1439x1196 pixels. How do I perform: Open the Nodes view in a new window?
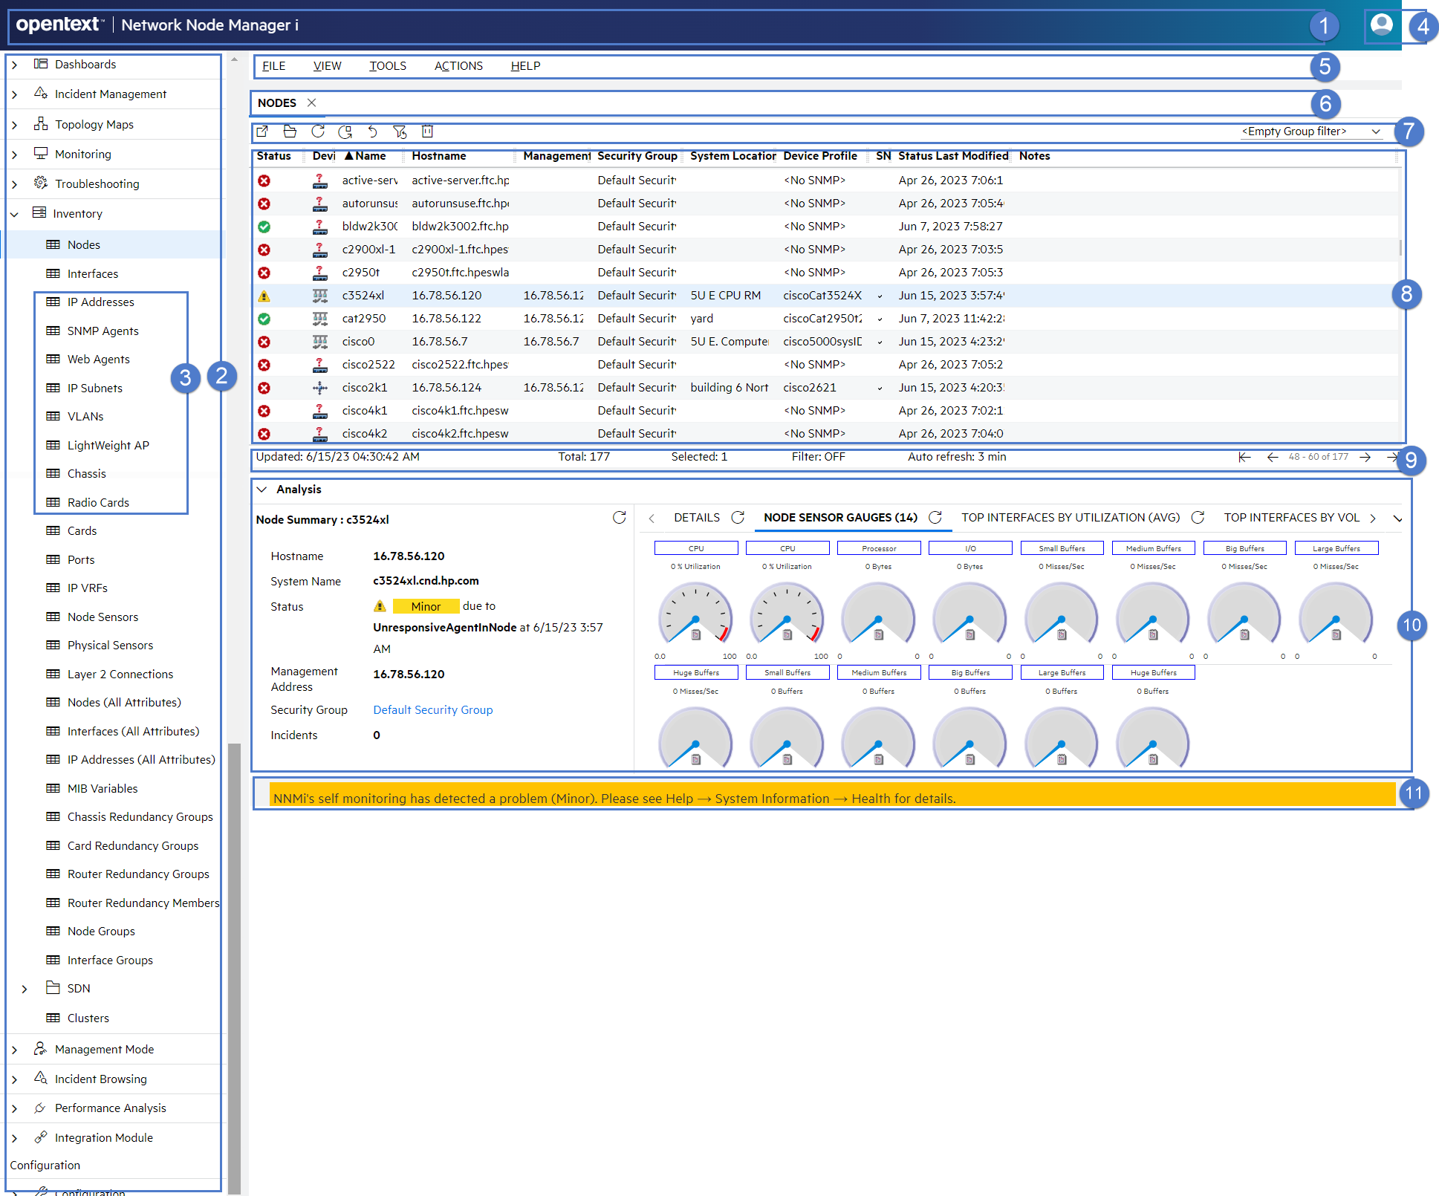(x=262, y=131)
